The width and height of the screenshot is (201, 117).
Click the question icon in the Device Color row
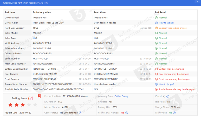156,23
